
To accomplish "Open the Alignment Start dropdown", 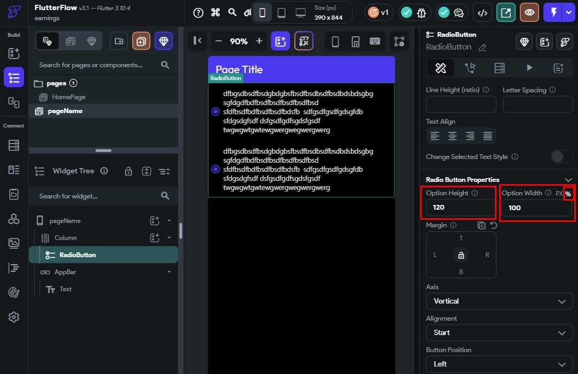I will [500, 333].
